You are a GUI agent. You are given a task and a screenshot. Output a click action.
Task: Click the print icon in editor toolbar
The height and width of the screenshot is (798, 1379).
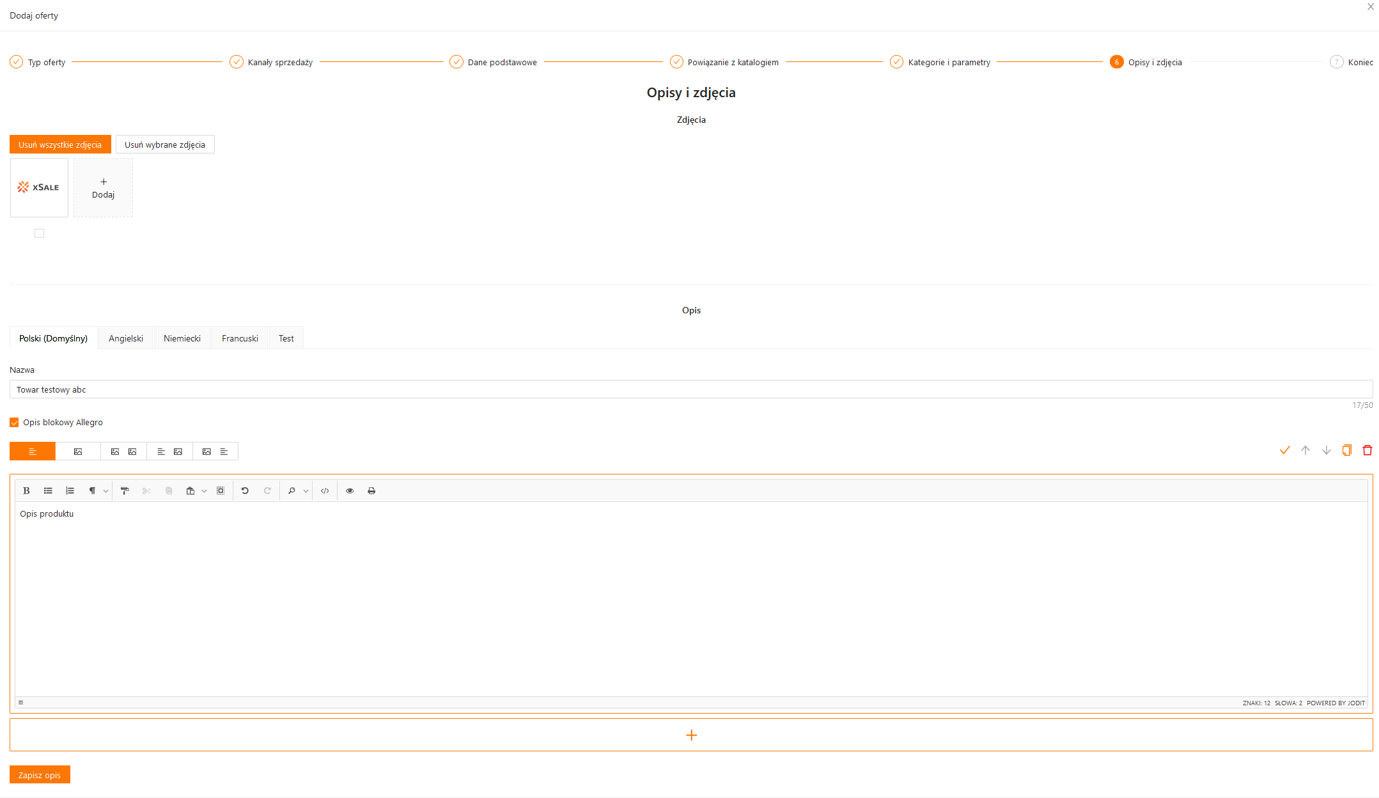pos(371,490)
